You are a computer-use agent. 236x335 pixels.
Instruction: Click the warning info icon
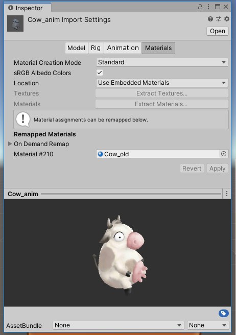pyautogui.click(x=23, y=119)
